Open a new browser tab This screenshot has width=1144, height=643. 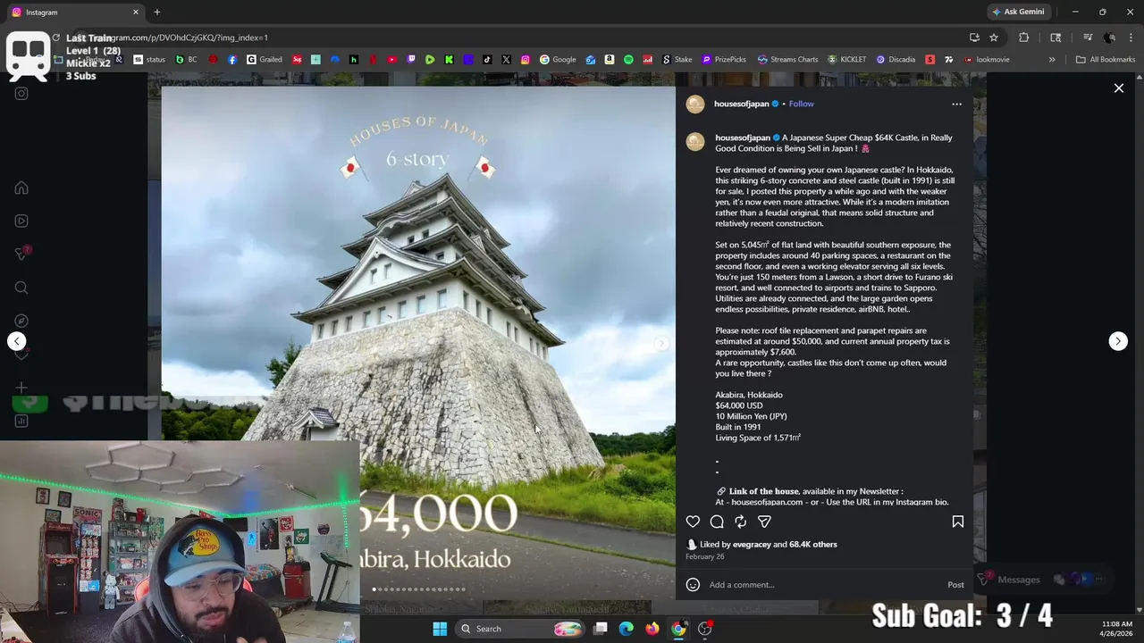[x=157, y=13]
